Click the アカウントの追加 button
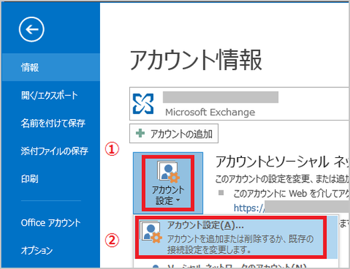This screenshot has height=269, width=350. coord(174,133)
